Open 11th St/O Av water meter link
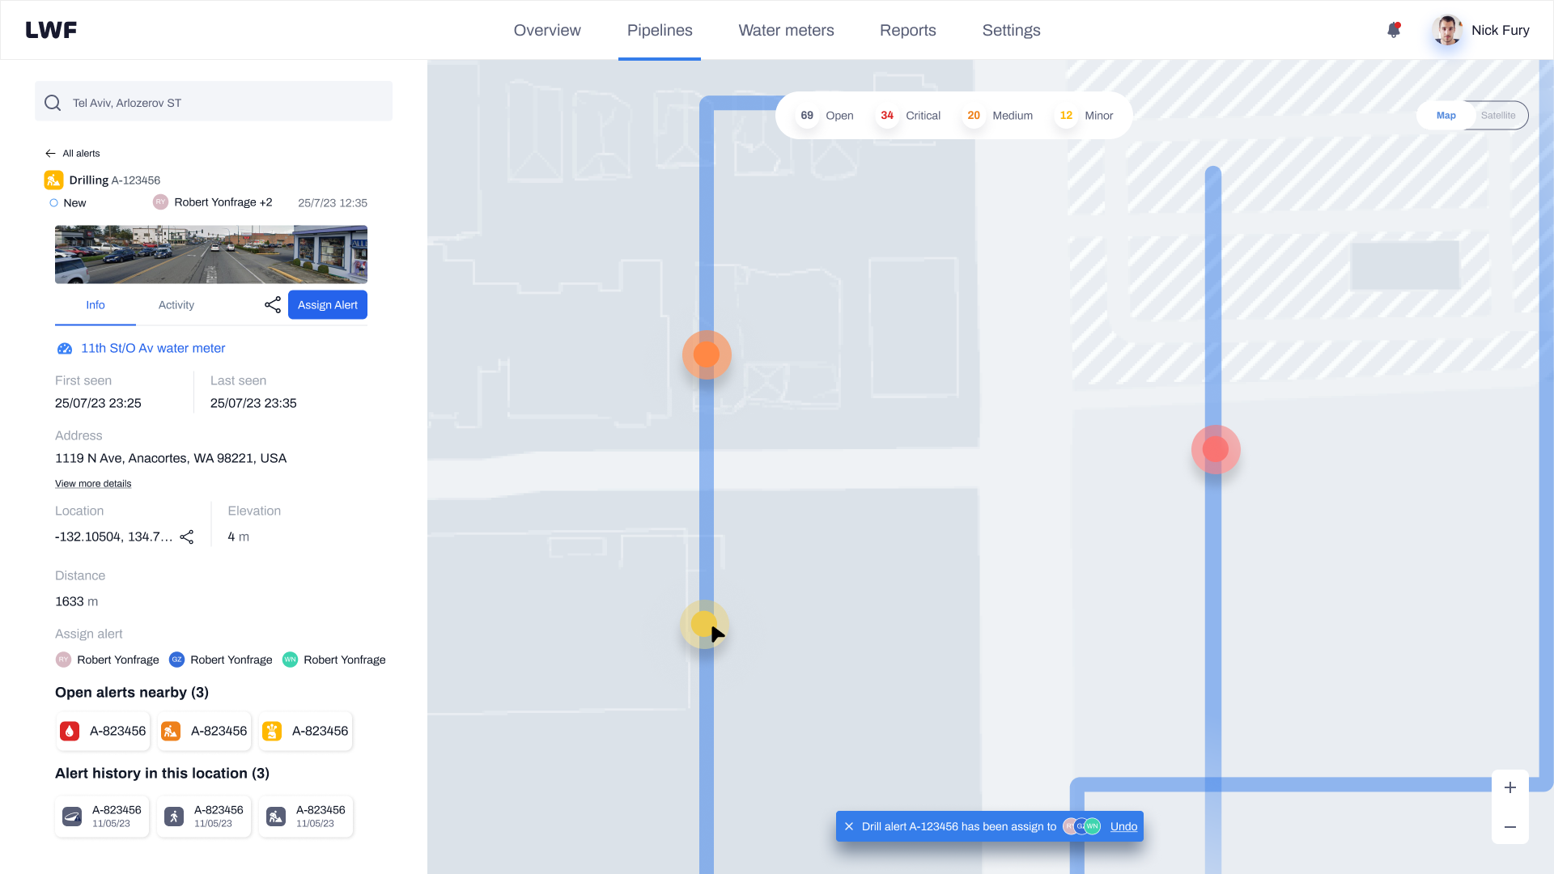The width and height of the screenshot is (1554, 874). coord(153,349)
